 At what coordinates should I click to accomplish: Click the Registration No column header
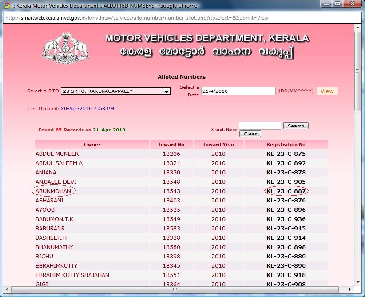pos(286,144)
